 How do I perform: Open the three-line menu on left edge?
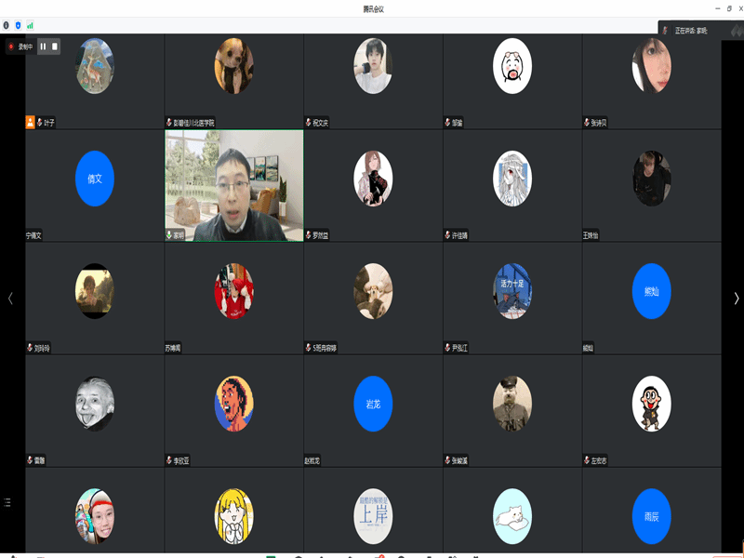pyautogui.click(x=7, y=502)
